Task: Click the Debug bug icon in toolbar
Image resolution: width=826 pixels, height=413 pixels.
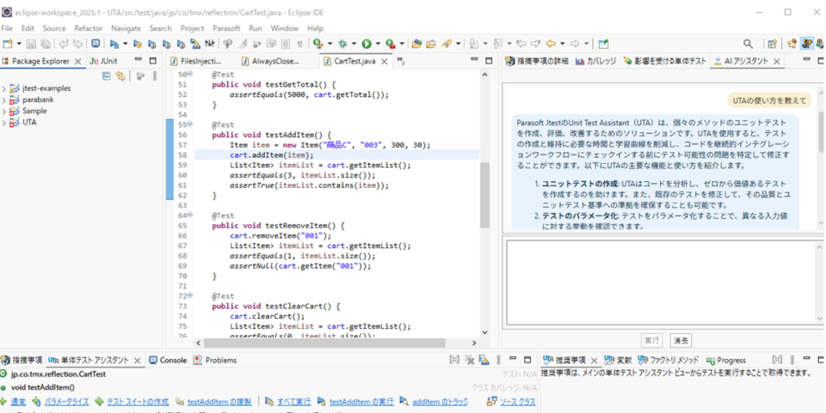Action: point(342,44)
